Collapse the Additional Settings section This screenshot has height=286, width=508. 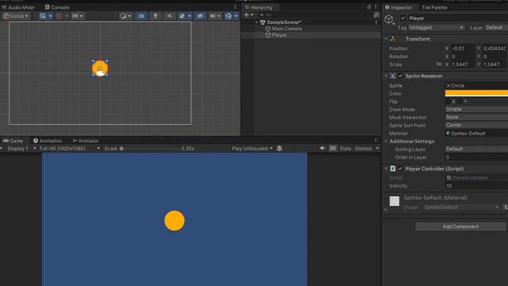tap(386, 141)
